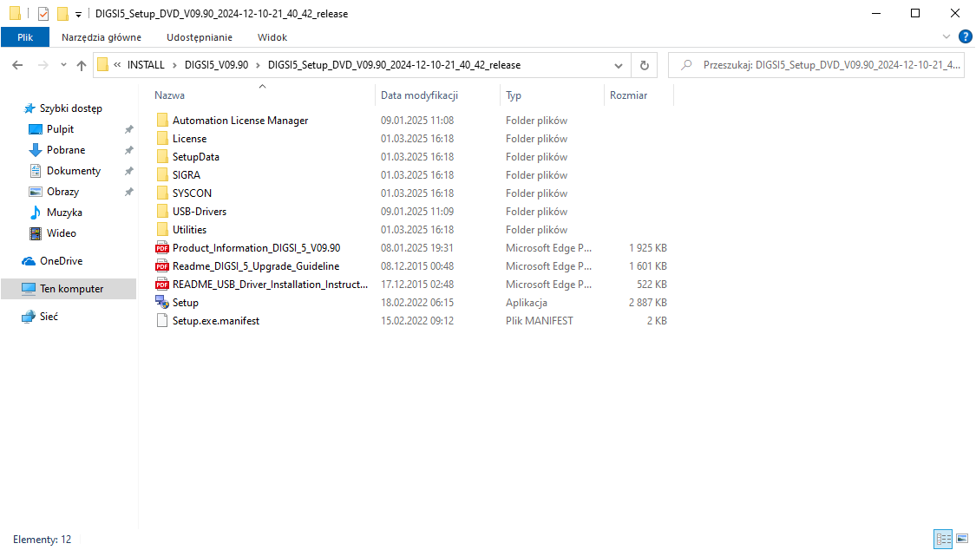
Task: Open address bar history dropdown
Action: click(x=618, y=65)
